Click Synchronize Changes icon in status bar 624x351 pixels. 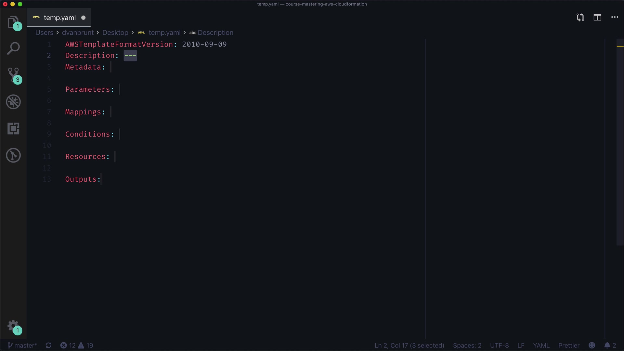(x=48, y=345)
